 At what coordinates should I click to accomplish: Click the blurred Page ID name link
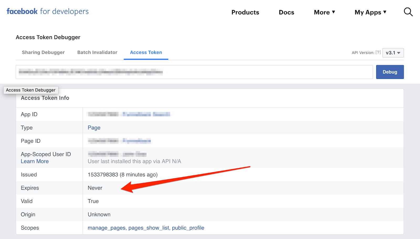[x=137, y=141]
